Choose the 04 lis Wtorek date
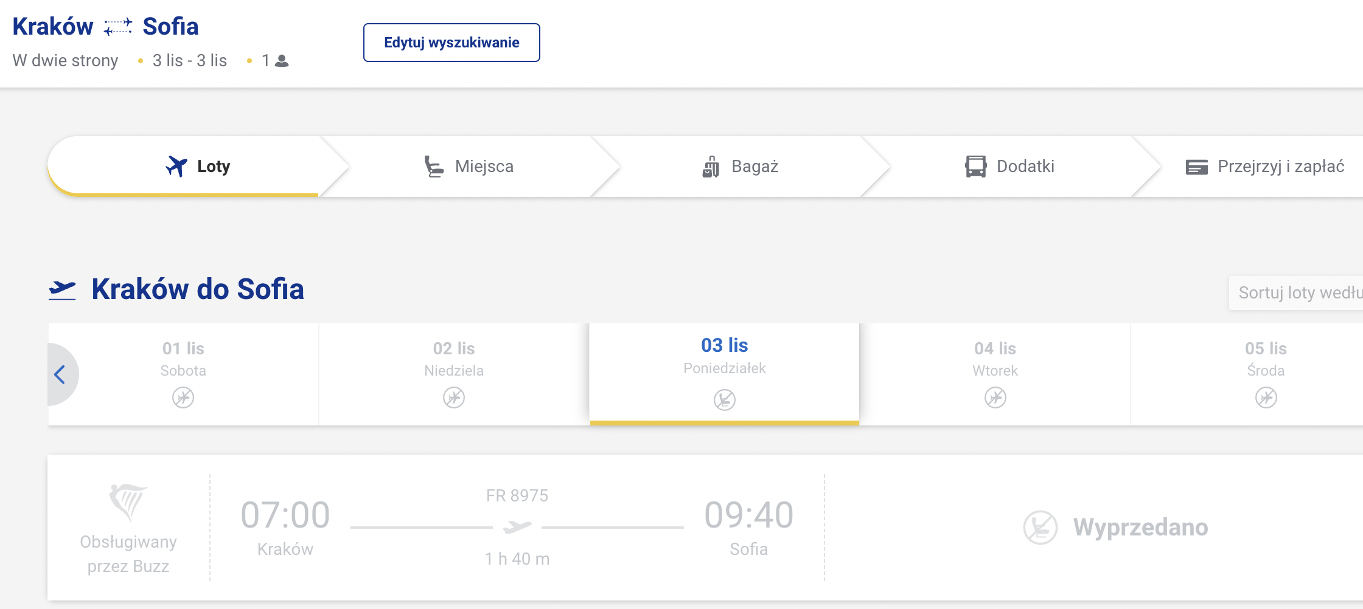The width and height of the screenshot is (1363, 609). coord(995,374)
